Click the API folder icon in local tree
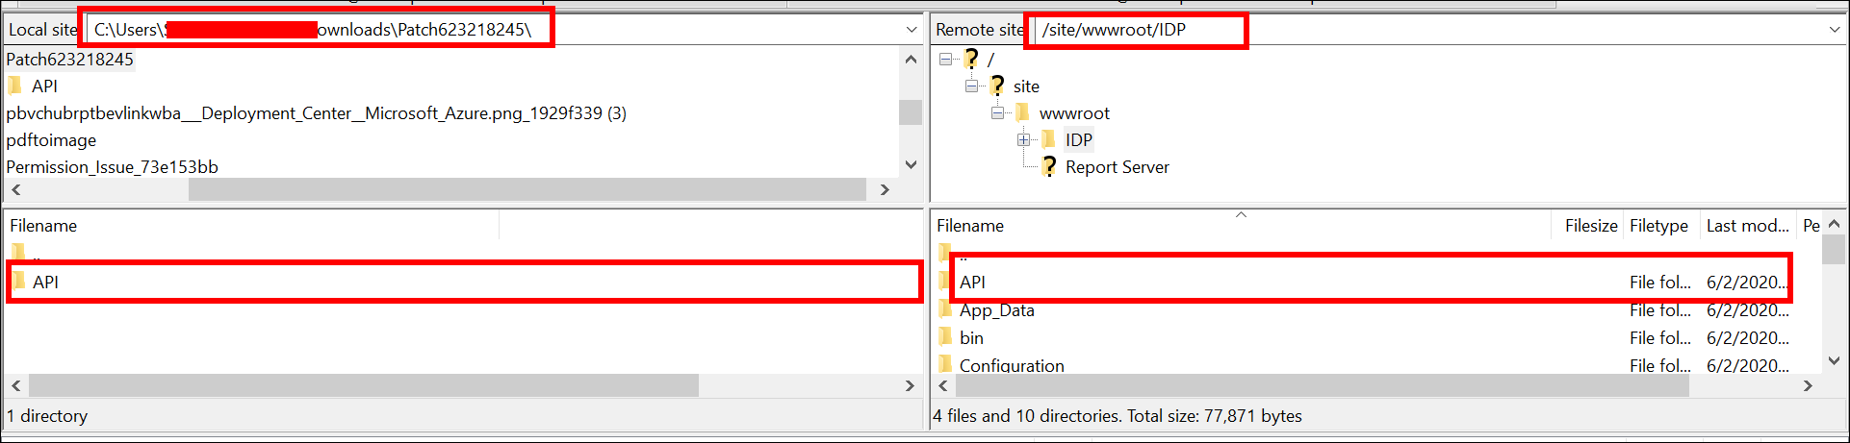The image size is (1850, 443). click(15, 86)
